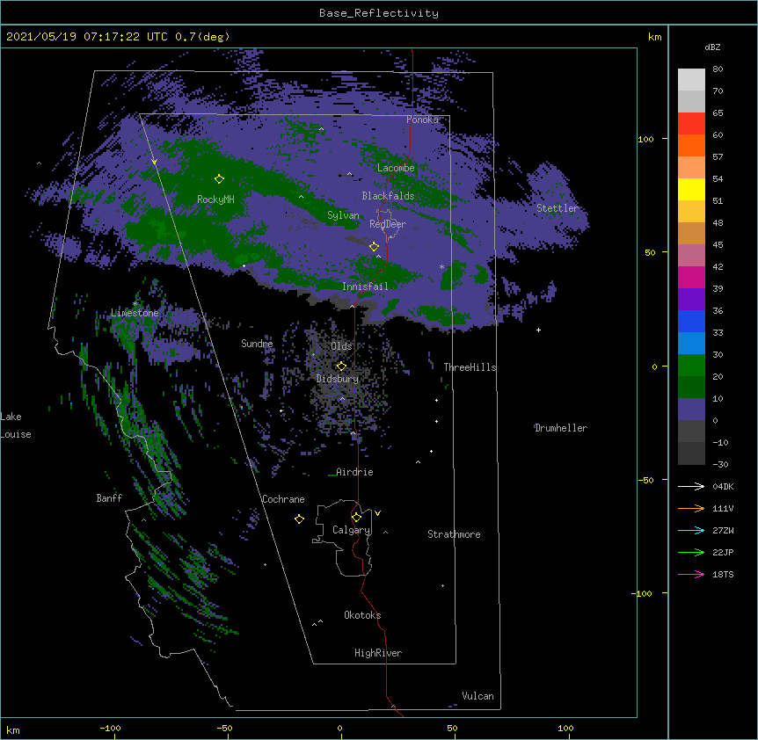The image size is (758, 740).
Task: Pick the magenta 42-39 dBZ color swatch
Action: [691, 277]
